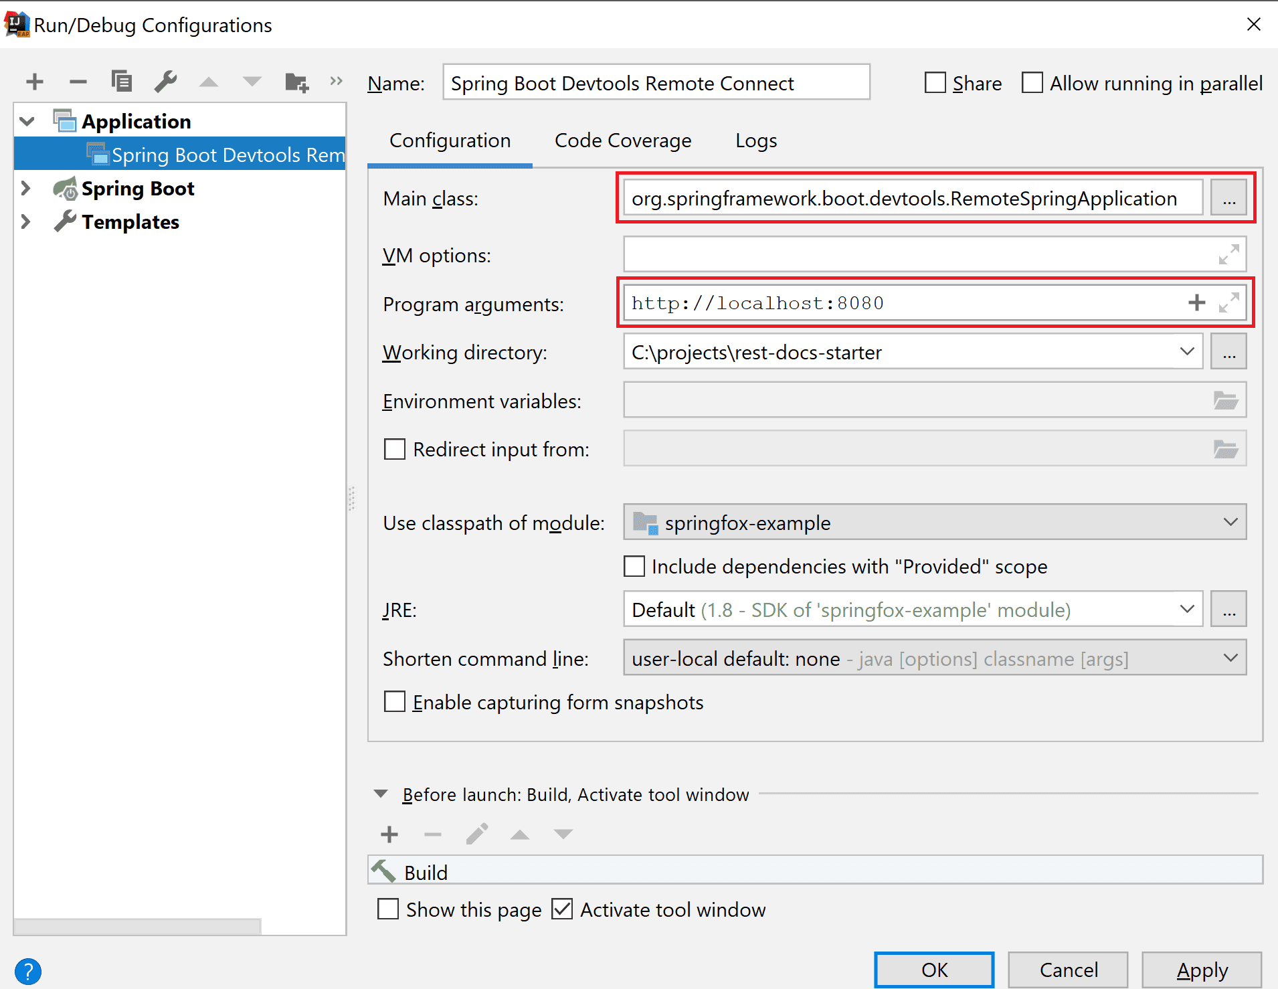
Task: Expand the Spring Boot tree node
Action: pos(26,189)
